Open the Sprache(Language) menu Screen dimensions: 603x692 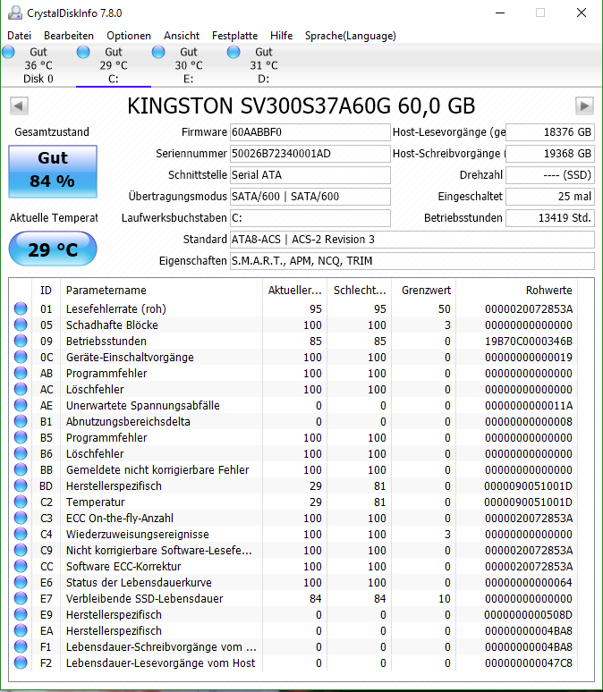pos(351,36)
